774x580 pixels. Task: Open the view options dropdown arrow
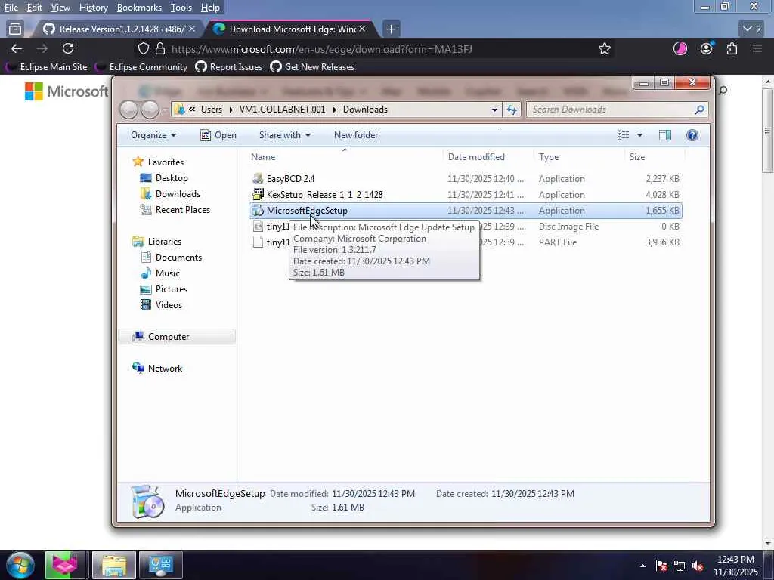tap(639, 135)
